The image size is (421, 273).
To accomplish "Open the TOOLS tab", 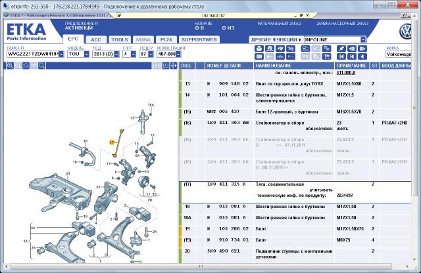I will [120, 39].
